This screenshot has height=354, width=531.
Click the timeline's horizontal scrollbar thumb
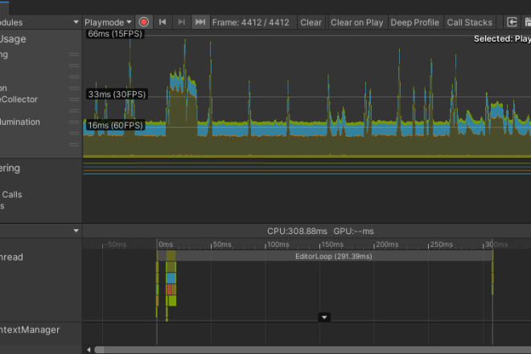click(x=313, y=350)
